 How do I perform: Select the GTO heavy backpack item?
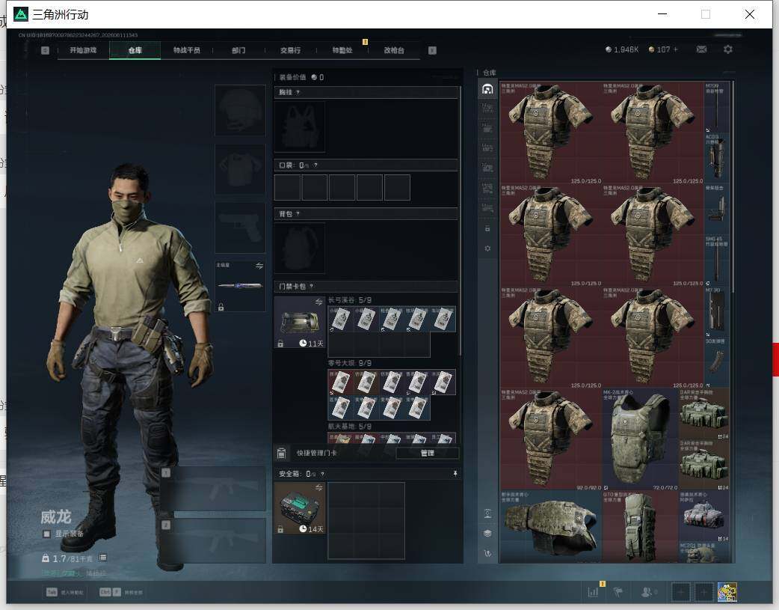point(641,527)
